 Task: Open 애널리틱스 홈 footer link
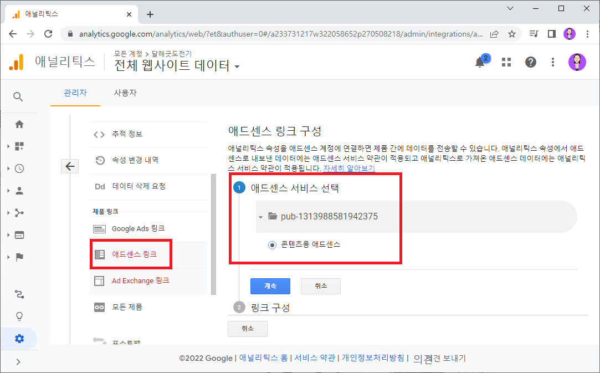(x=263, y=357)
